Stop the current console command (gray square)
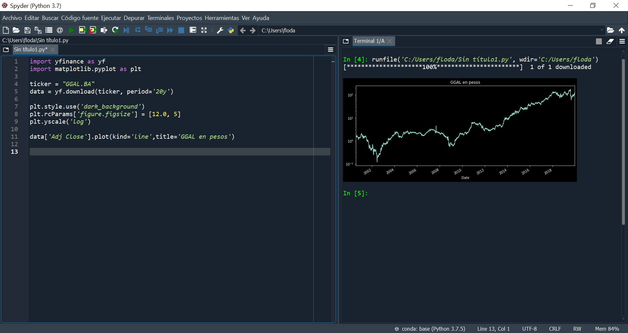This screenshot has height=333, width=628. (x=599, y=41)
